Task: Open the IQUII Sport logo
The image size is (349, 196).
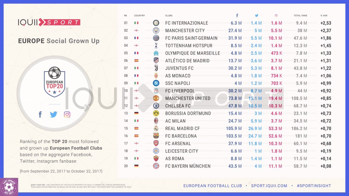Action: coord(49,22)
